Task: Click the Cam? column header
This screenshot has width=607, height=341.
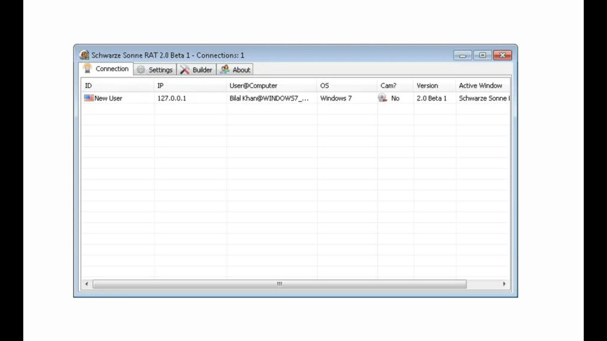Action: click(x=395, y=85)
